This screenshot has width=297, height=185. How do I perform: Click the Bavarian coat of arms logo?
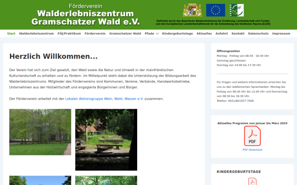coord(193,10)
